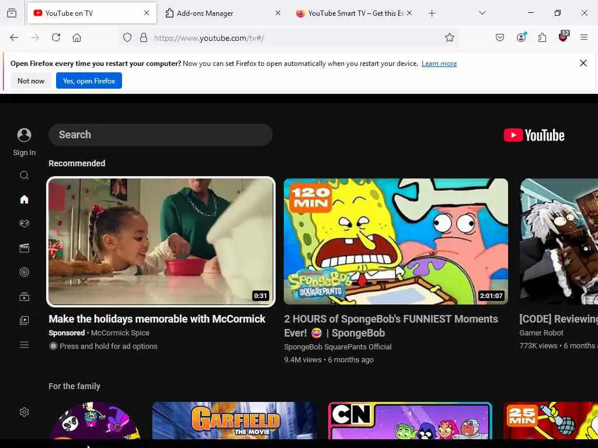Click Yes, open Firefox button
The image size is (598, 448).
coord(89,80)
